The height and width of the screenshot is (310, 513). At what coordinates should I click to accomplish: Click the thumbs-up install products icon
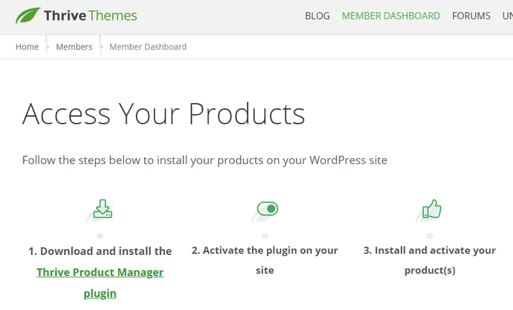pos(432,209)
